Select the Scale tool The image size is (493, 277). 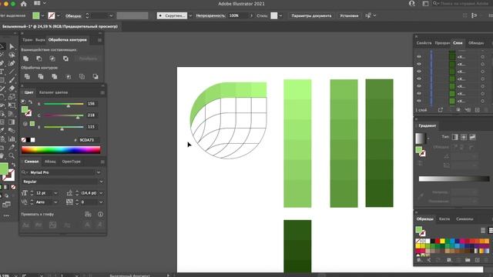coord(12,97)
